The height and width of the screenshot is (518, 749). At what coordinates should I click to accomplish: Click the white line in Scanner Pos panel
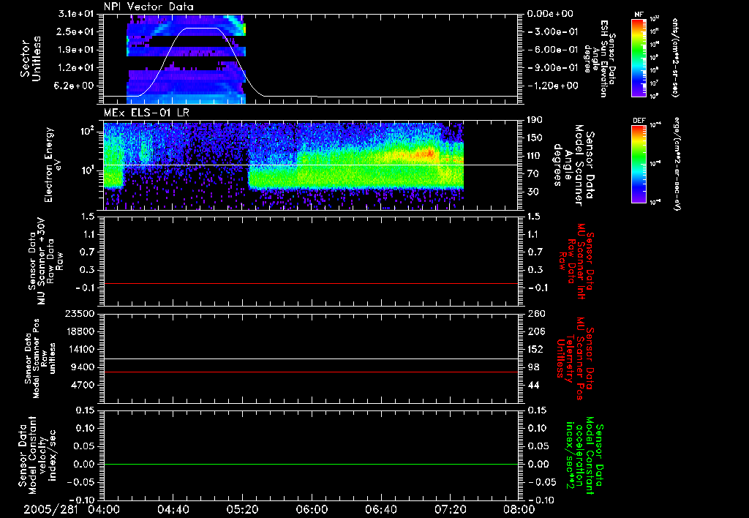tap(311, 359)
